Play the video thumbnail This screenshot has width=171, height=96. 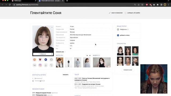pos(102,62)
